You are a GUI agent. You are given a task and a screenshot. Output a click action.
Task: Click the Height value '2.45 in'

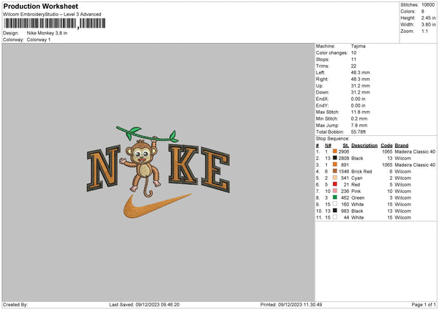pos(428,18)
